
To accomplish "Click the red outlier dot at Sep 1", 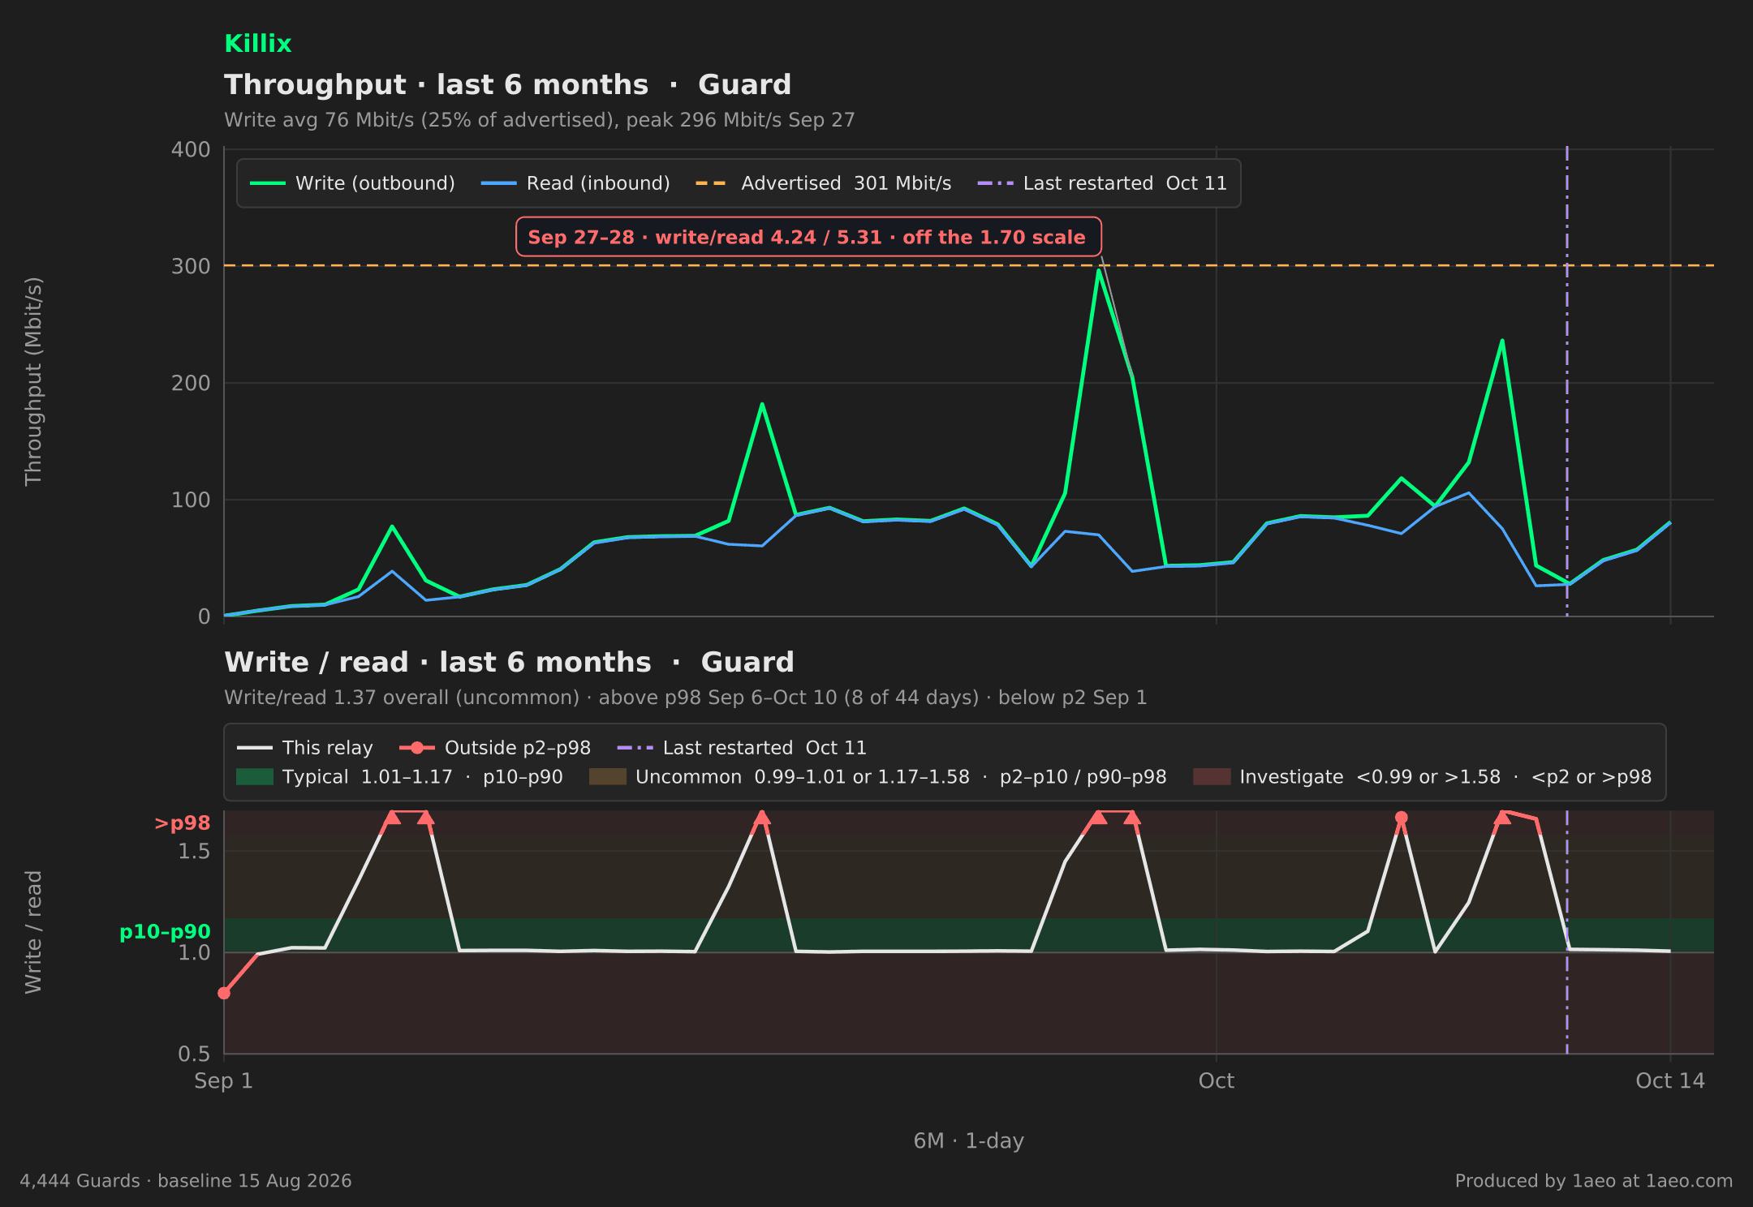I will (224, 993).
